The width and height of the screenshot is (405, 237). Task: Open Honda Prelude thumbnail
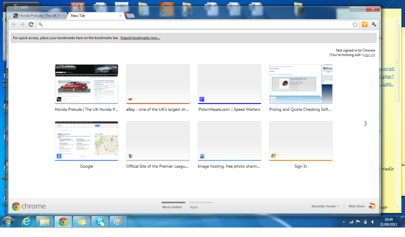click(x=87, y=84)
